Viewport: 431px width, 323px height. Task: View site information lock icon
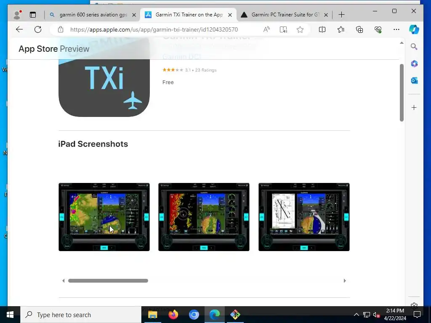61,29
